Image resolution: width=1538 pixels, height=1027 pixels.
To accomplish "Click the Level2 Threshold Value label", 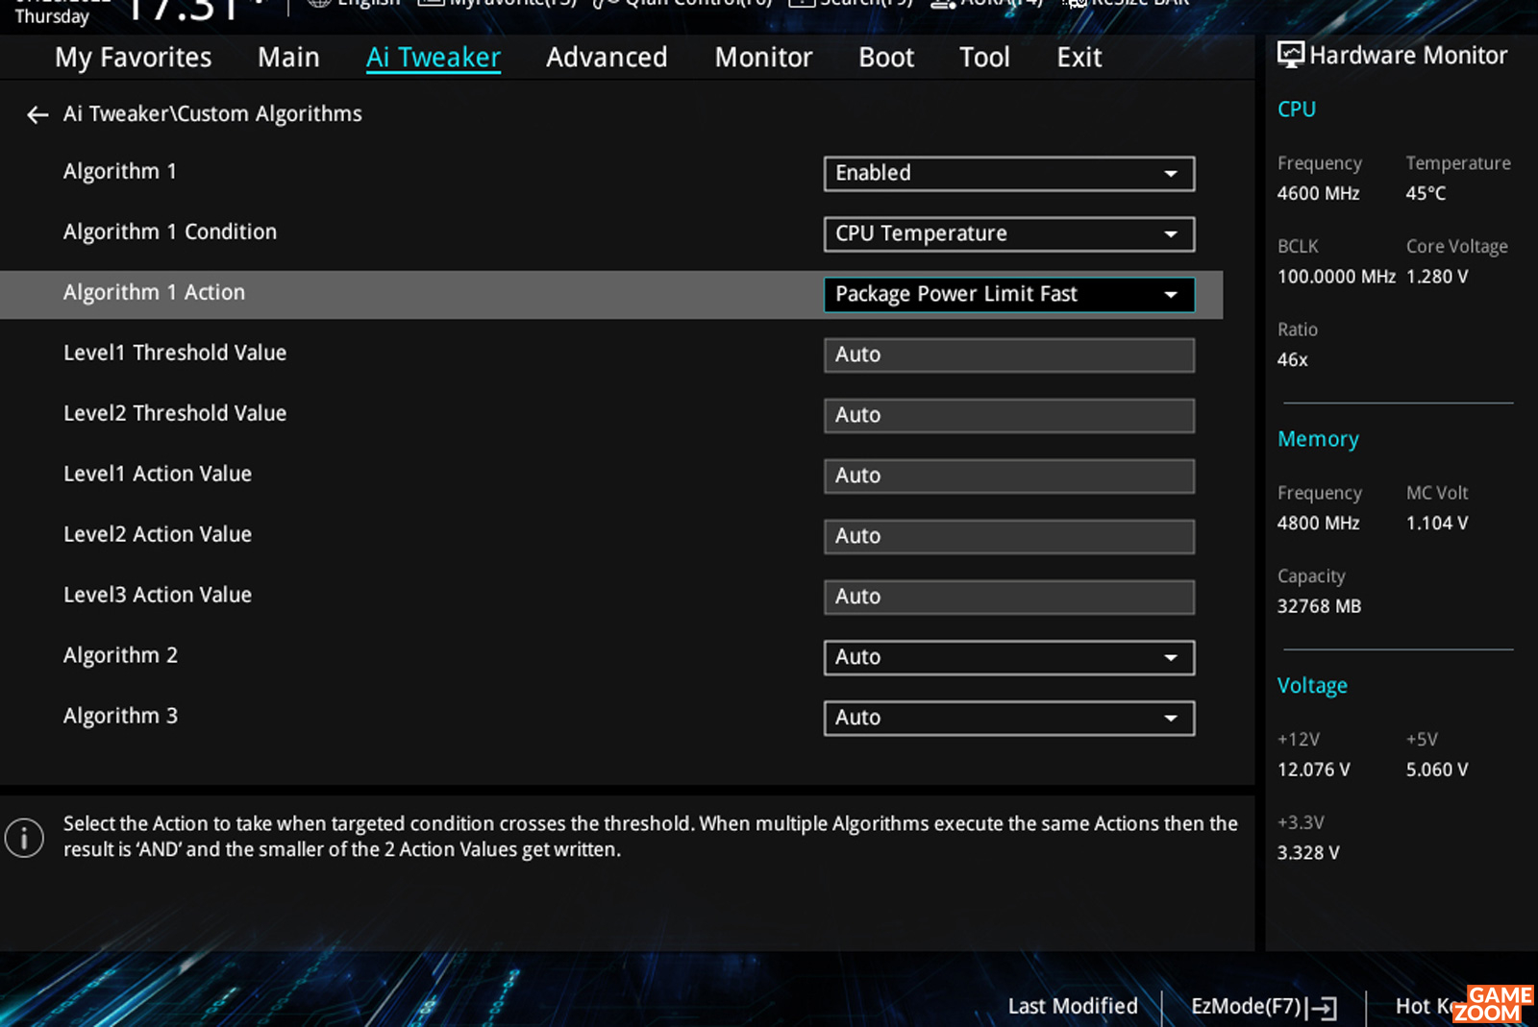I will (175, 414).
